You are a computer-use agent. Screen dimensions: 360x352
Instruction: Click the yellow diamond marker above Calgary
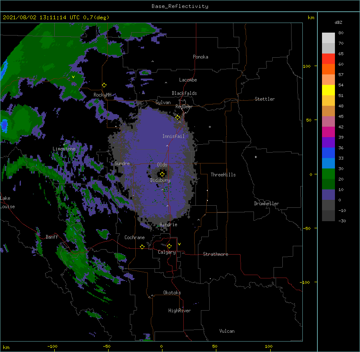click(169, 246)
